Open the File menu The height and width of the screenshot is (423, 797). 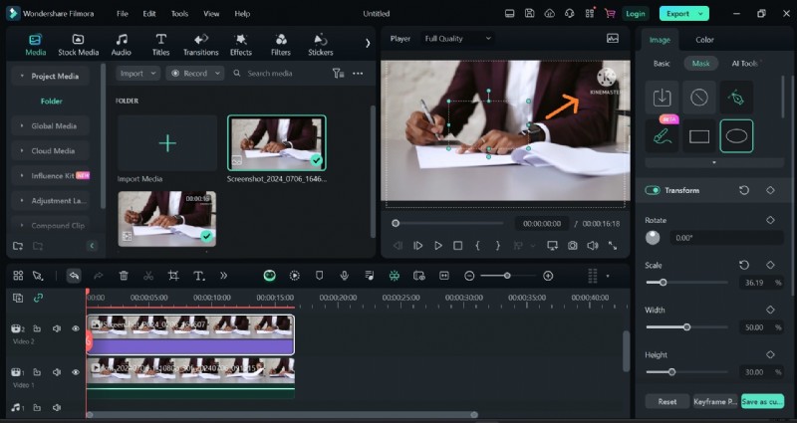point(122,14)
